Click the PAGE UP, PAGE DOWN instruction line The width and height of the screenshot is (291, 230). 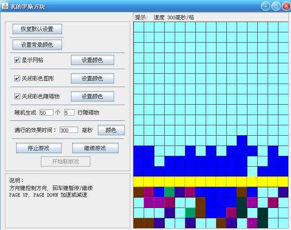(48, 195)
